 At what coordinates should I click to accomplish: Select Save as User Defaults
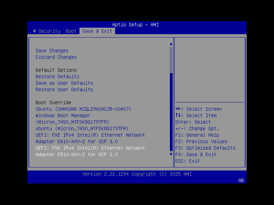point(64,83)
